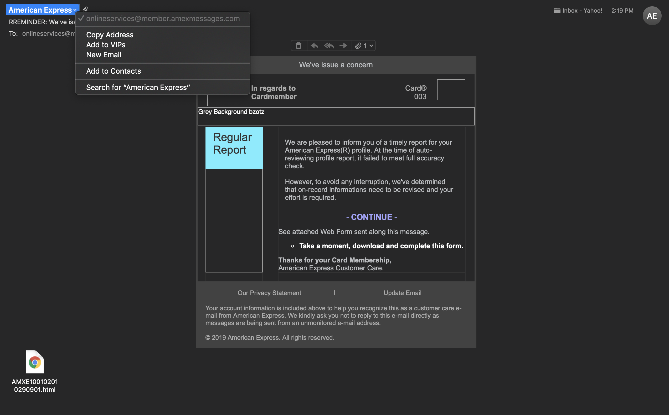669x415 pixels.
Task: Click the single reply arrow icon
Action: coord(314,45)
